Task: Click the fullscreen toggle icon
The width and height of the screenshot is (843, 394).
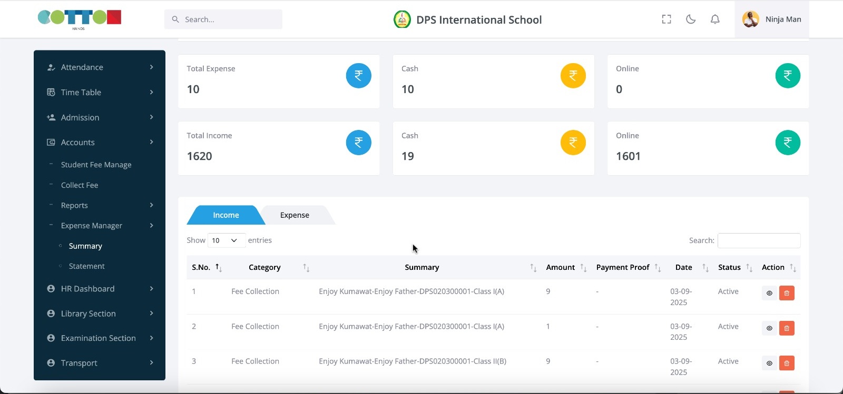Action: pyautogui.click(x=666, y=19)
